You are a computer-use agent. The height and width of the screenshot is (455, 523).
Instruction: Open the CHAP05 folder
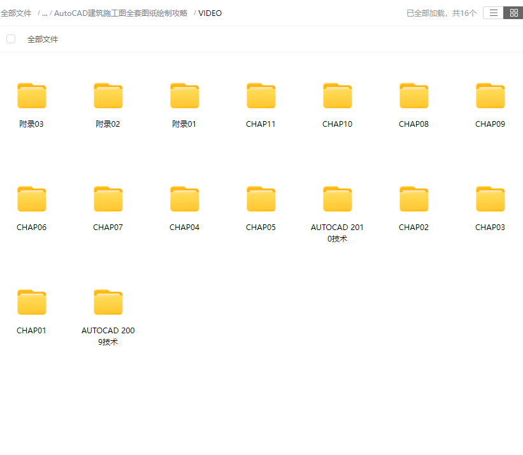pos(261,199)
